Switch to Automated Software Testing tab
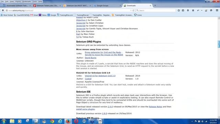The height and width of the screenshot is (124, 220). [x=17, y=6]
